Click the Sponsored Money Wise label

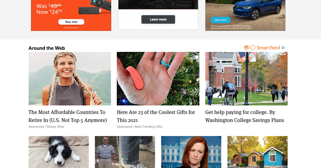pos(46,127)
